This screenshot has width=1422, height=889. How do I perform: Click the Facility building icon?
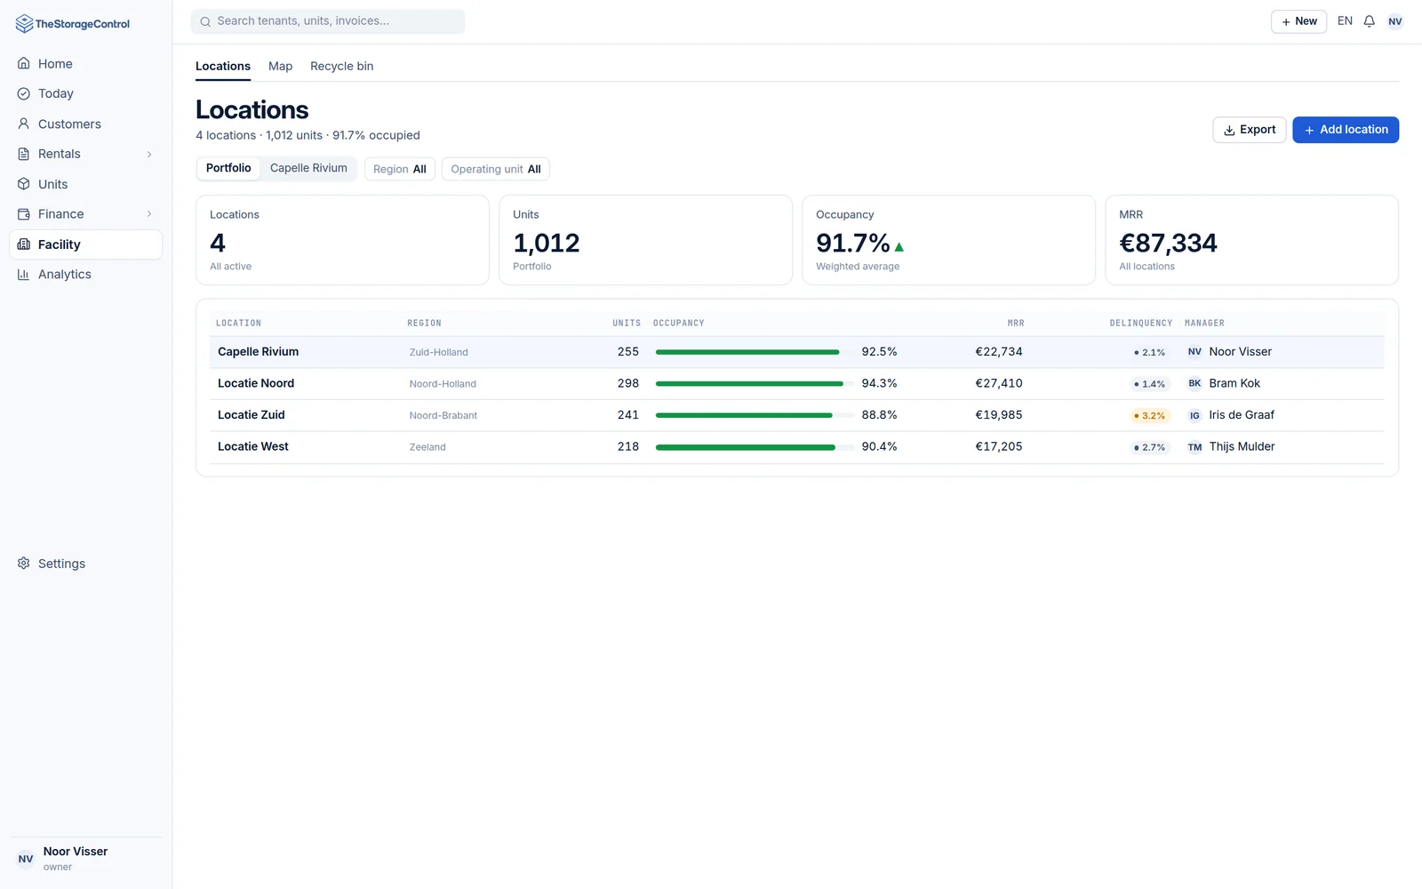pos(24,244)
